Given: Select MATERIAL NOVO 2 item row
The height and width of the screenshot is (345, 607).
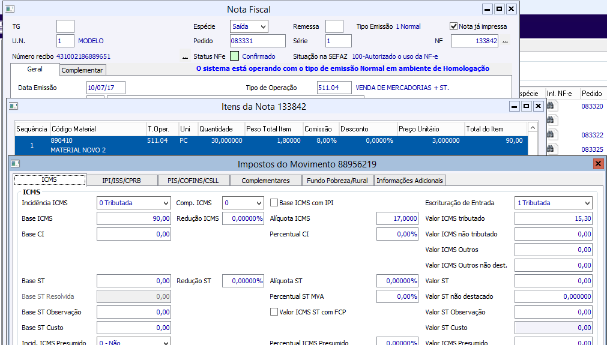Looking at the screenshot, I should point(271,145).
